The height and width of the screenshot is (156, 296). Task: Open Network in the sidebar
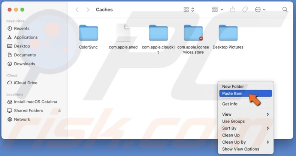18,119
